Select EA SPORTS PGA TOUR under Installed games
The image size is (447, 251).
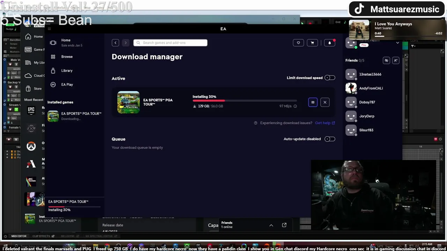tap(74, 116)
